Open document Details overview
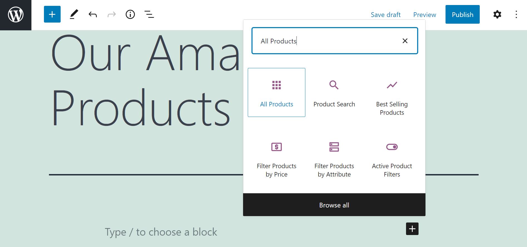This screenshot has width=527, height=247. pos(130,14)
